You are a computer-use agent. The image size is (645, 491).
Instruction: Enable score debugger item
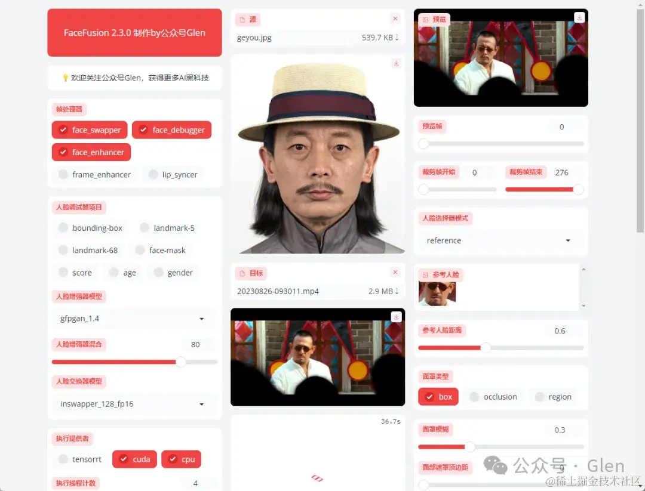(x=75, y=273)
